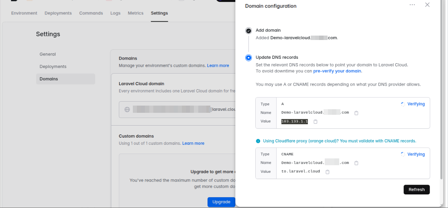Click the blue Upgrade button

click(x=221, y=202)
